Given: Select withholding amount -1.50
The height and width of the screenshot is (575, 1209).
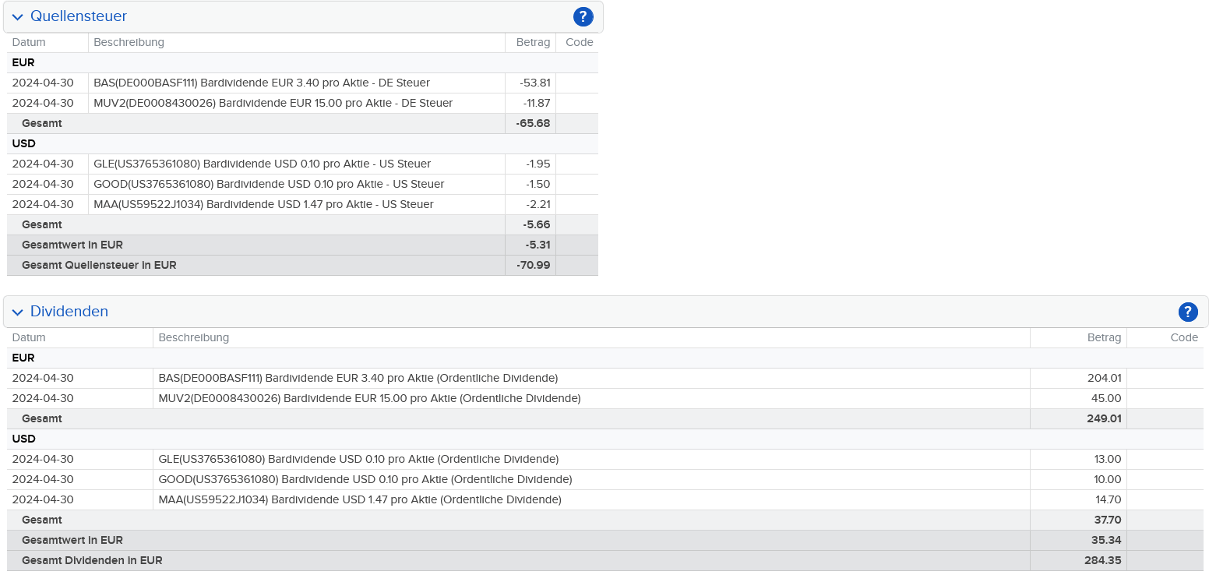Looking at the screenshot, I should coord(538,184).
